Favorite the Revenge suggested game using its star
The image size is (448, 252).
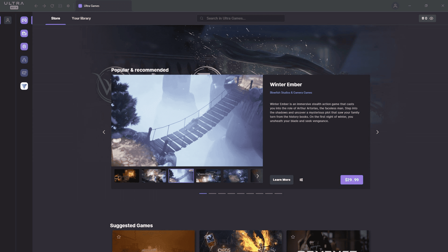293,237
